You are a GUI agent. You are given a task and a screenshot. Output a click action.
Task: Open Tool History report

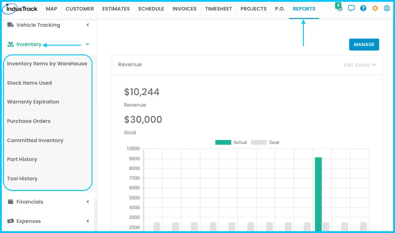pyautogui.click(x=22, y=179)
